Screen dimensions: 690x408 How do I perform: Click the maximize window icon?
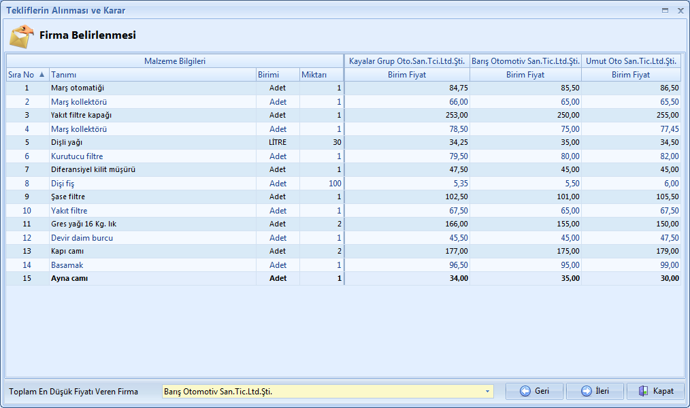point(665,11)
